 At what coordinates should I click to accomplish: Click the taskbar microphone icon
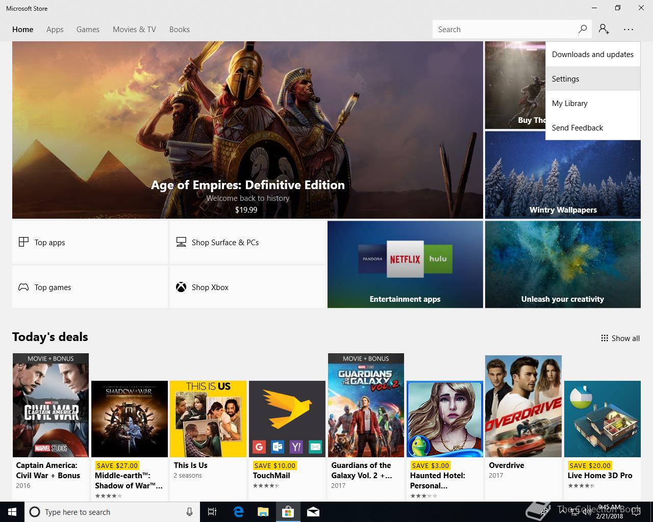(189, 512)
